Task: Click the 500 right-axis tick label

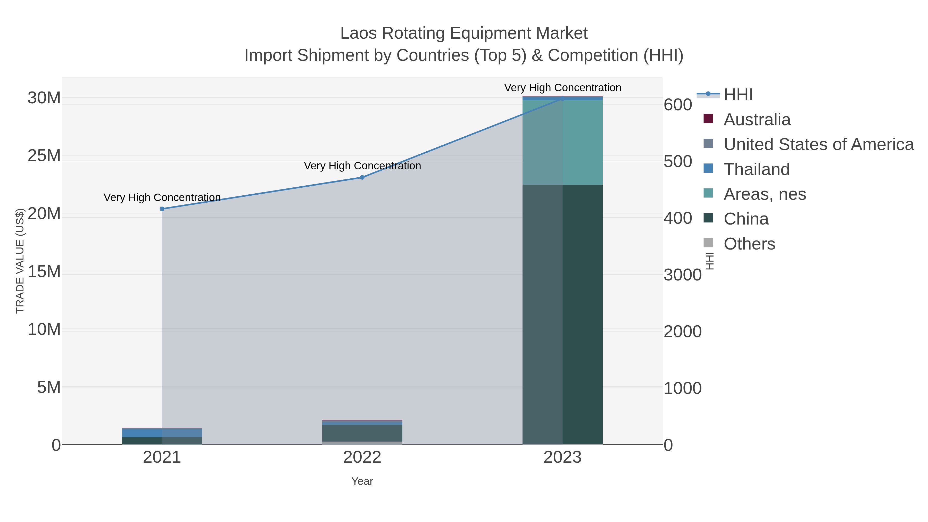Action: tap(678, 161)
